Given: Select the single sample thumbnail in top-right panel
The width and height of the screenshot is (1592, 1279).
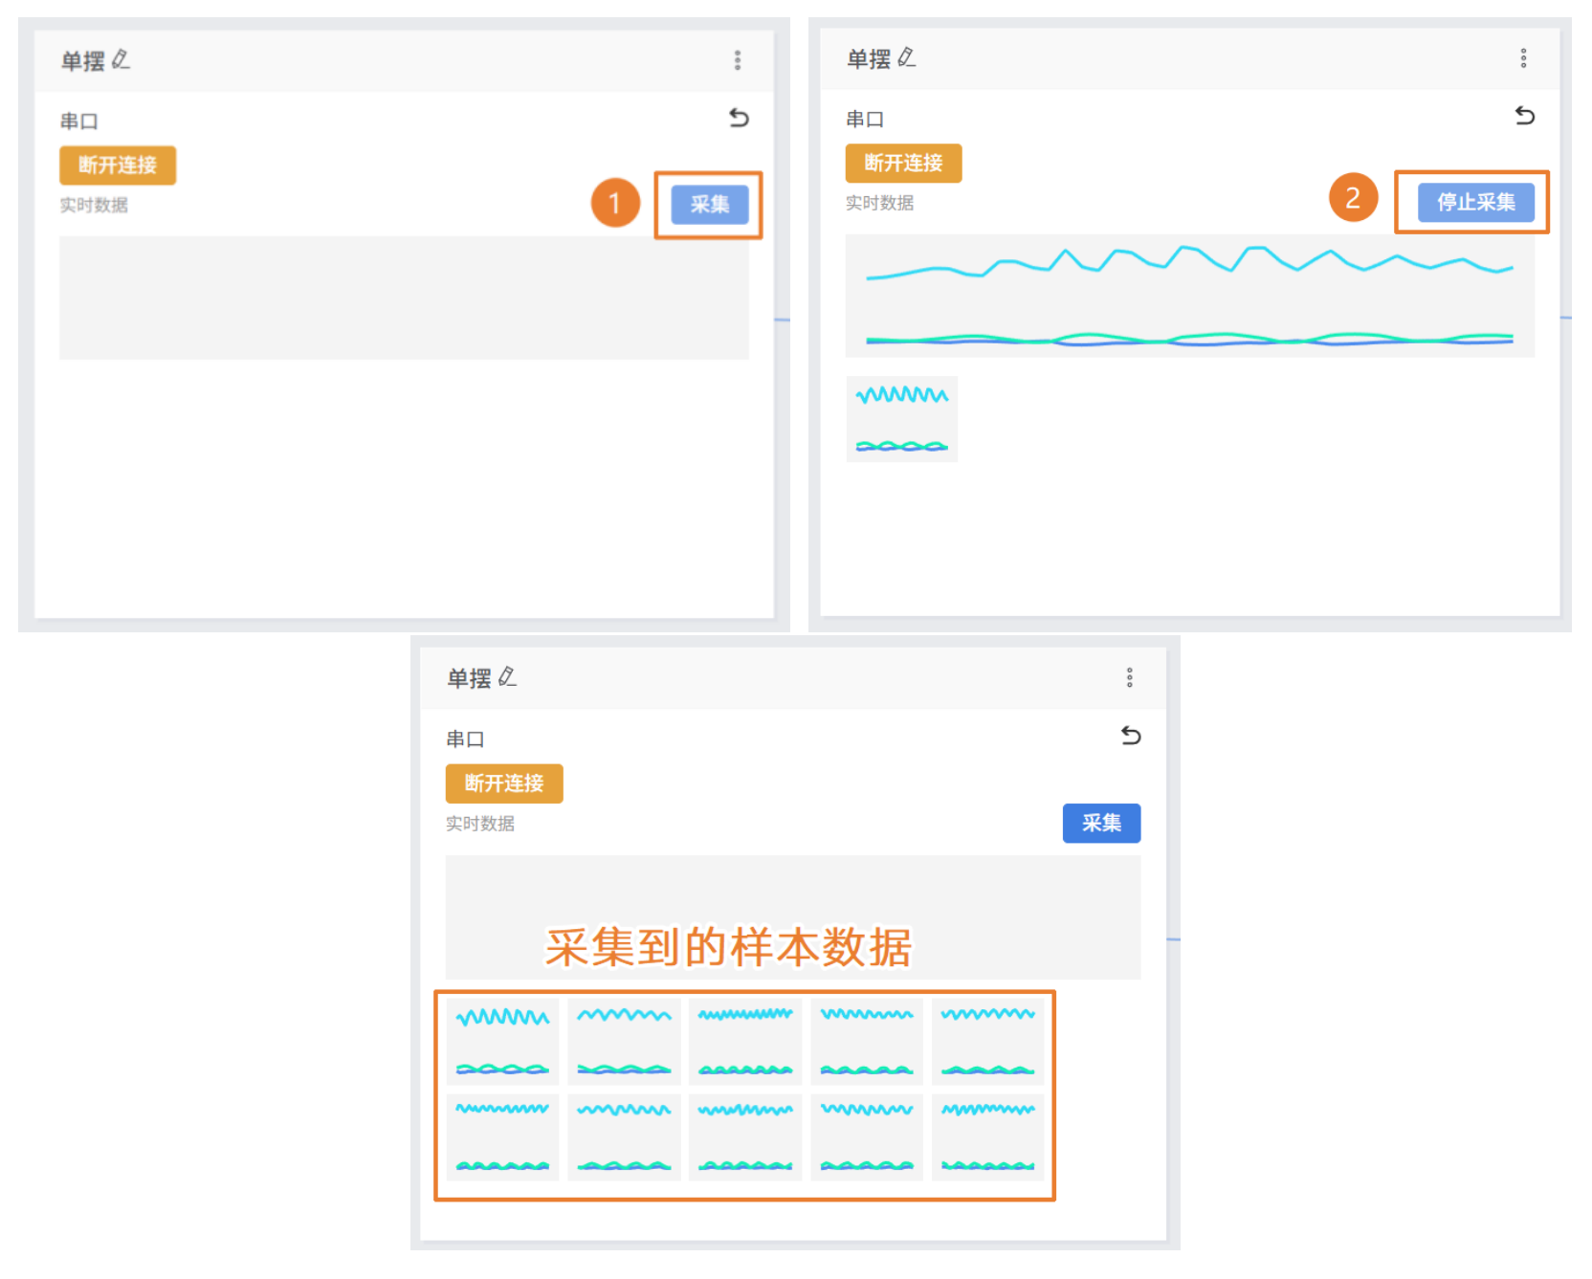Looking at the screenshot, I should click(901, 419).
